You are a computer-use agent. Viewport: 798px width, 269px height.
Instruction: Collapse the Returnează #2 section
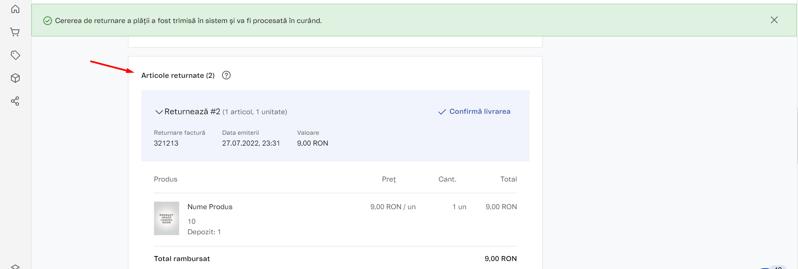coord(159,112)
